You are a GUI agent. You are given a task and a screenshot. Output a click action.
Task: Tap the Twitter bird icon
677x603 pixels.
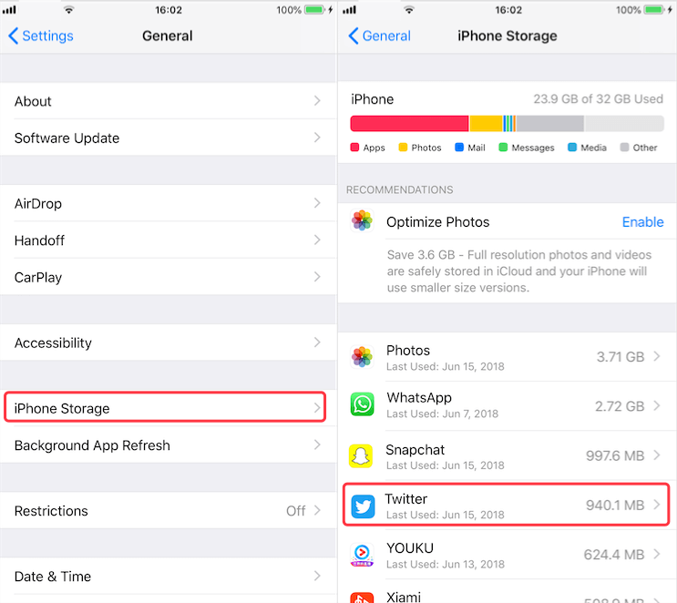pyautogui.click(x=363, y=506)
